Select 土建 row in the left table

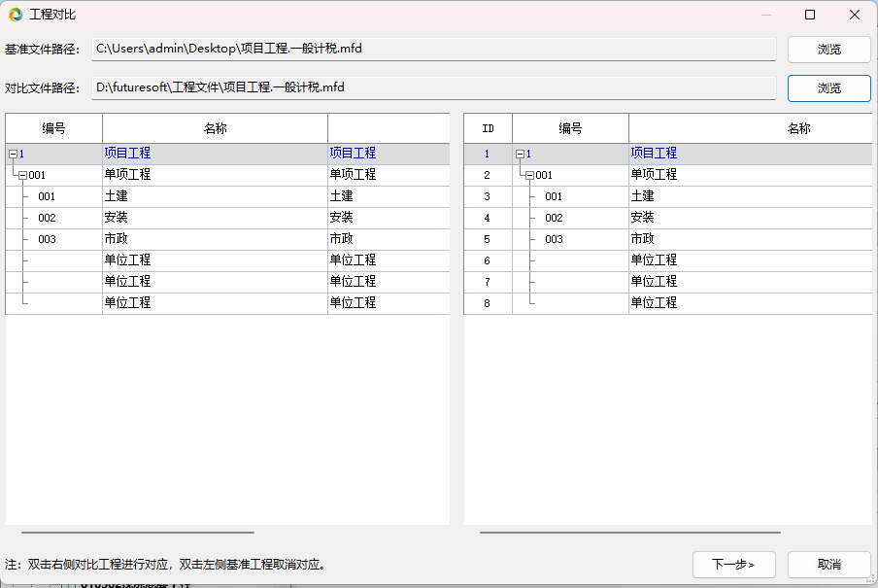pos(214,196)
